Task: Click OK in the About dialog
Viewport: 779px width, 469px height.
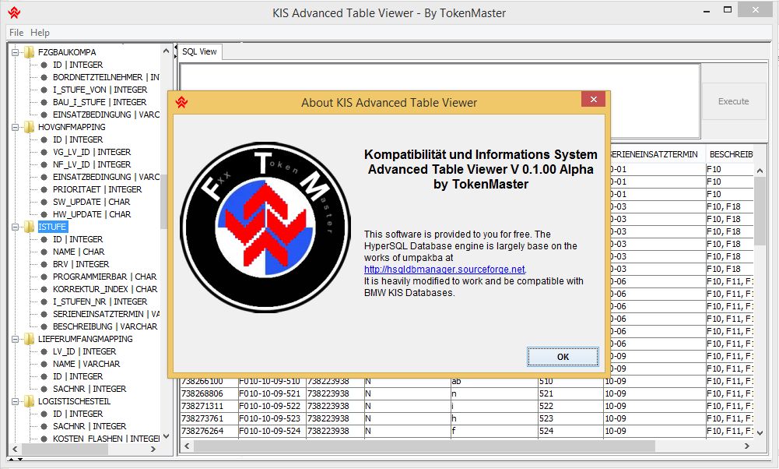Action: [x=563, y=357]
